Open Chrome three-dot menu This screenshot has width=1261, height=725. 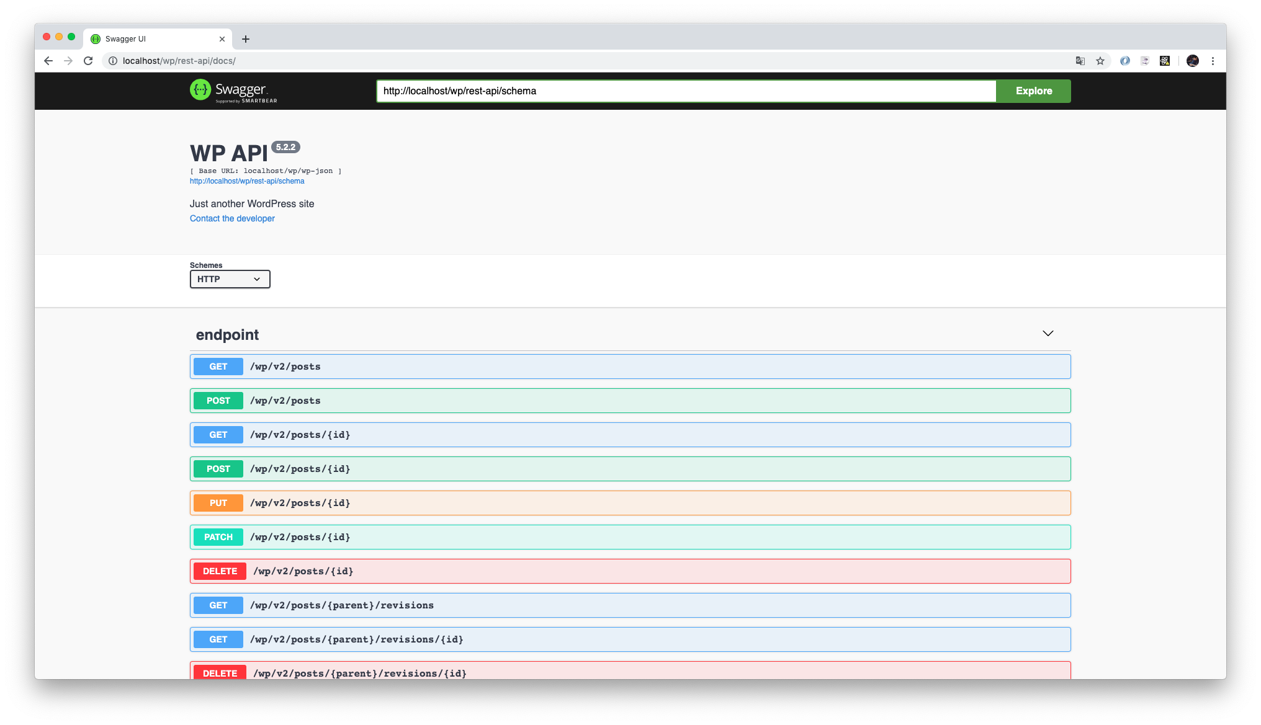(1213, 61)
